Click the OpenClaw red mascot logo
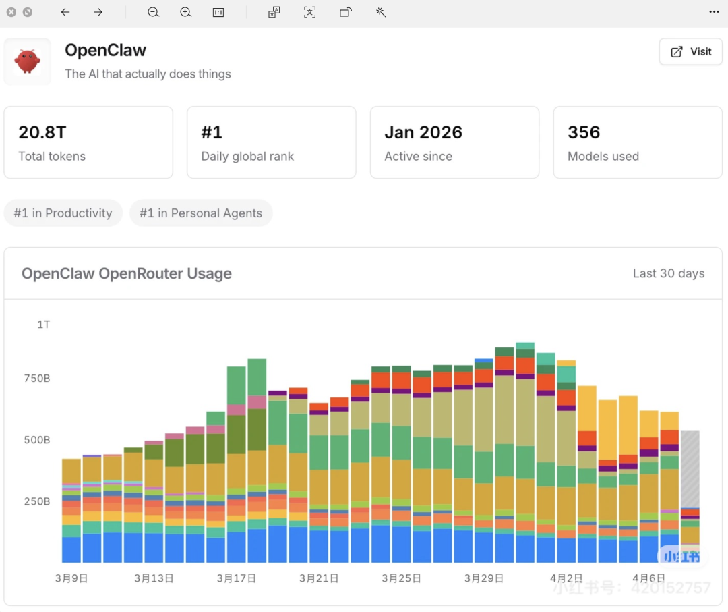The image size is (728, 612). [x=28, y=61]
